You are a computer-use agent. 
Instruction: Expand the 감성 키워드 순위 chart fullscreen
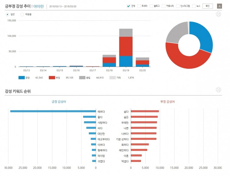(218, 90)
